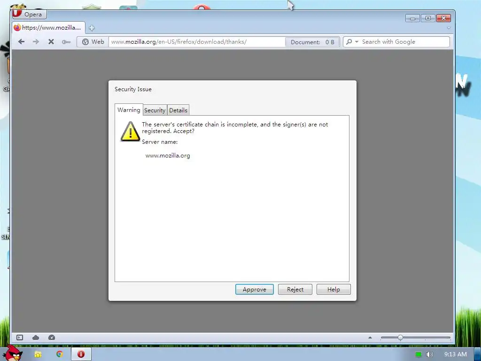Open the password wand key icon
Viewport: 481px width, 361px height.
point(66,42)
